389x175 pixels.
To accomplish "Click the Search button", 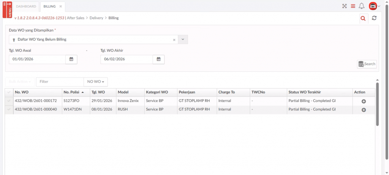I will 367,64.
